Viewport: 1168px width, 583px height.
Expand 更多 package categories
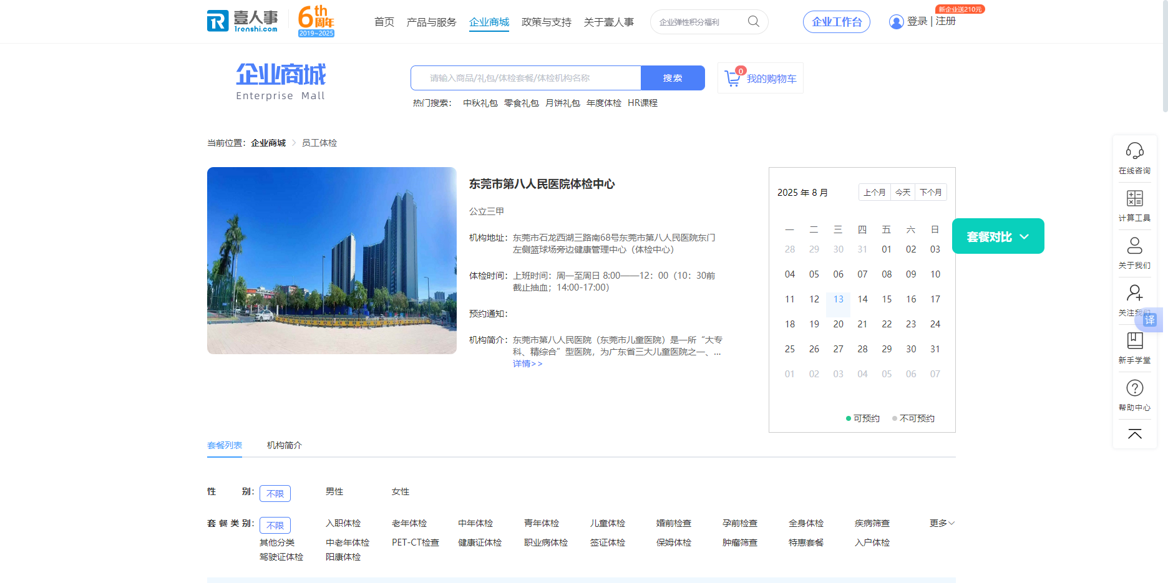942,523
